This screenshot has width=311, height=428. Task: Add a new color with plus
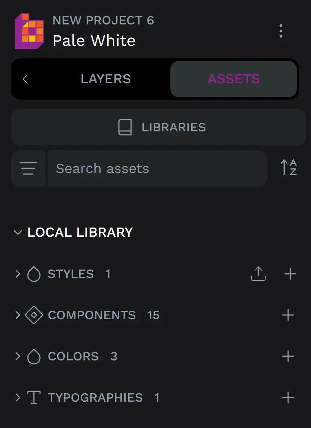tap(288, 356)
